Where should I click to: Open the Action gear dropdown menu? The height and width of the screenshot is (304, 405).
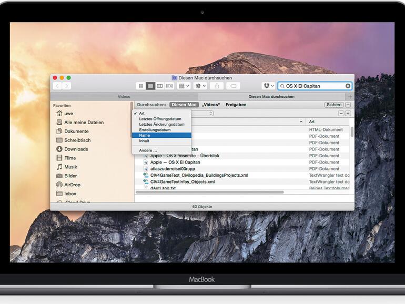point(200,86)
